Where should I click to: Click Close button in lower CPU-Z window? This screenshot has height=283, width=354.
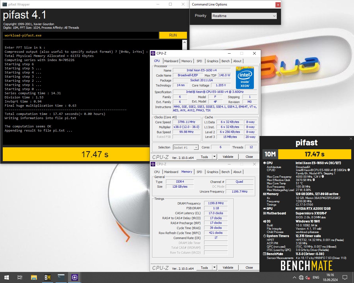249,268
